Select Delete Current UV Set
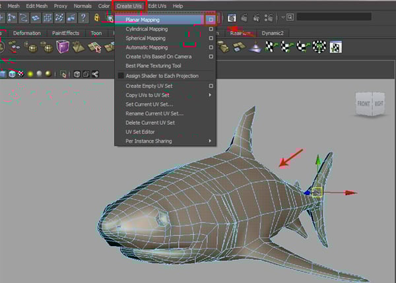The height and width of the screenshot is (283, 396). 150,123
